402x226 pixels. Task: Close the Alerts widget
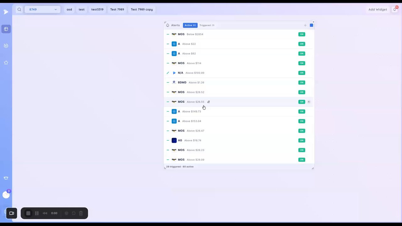[x=313, y=22]
